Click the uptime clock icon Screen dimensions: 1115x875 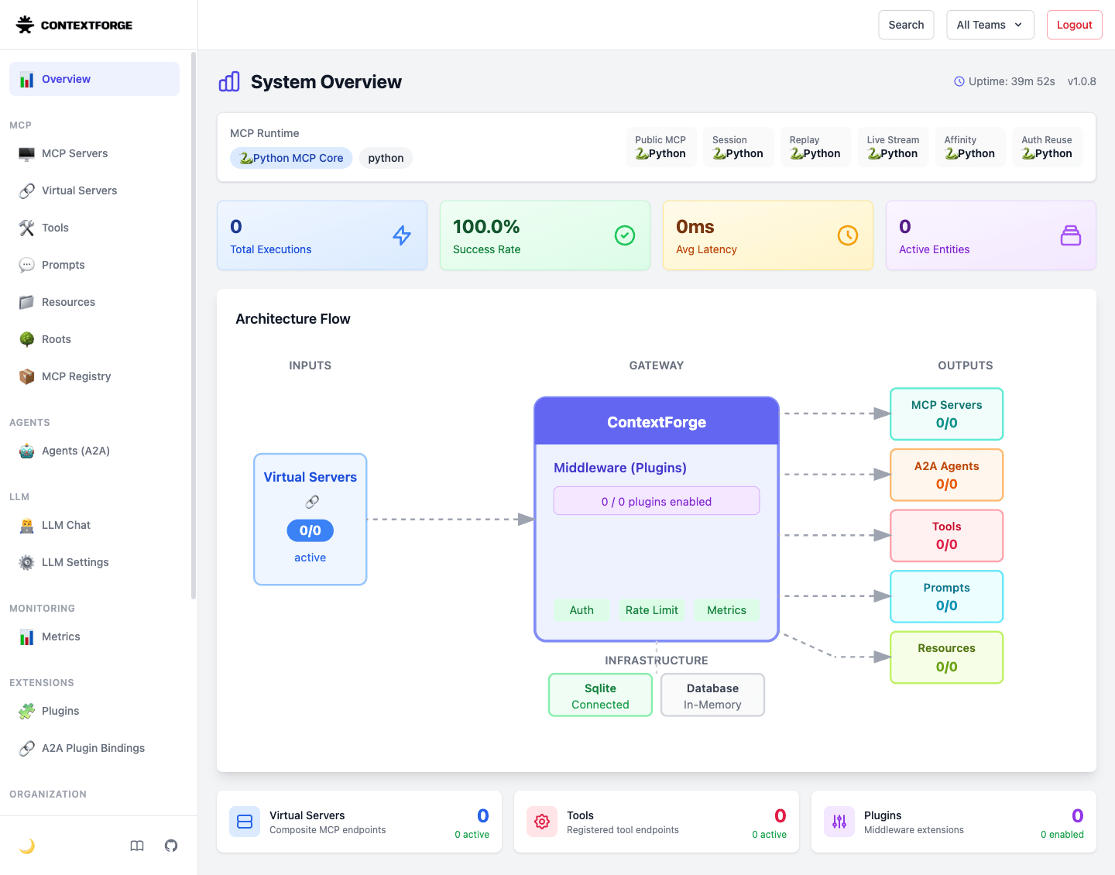(959, 81)
